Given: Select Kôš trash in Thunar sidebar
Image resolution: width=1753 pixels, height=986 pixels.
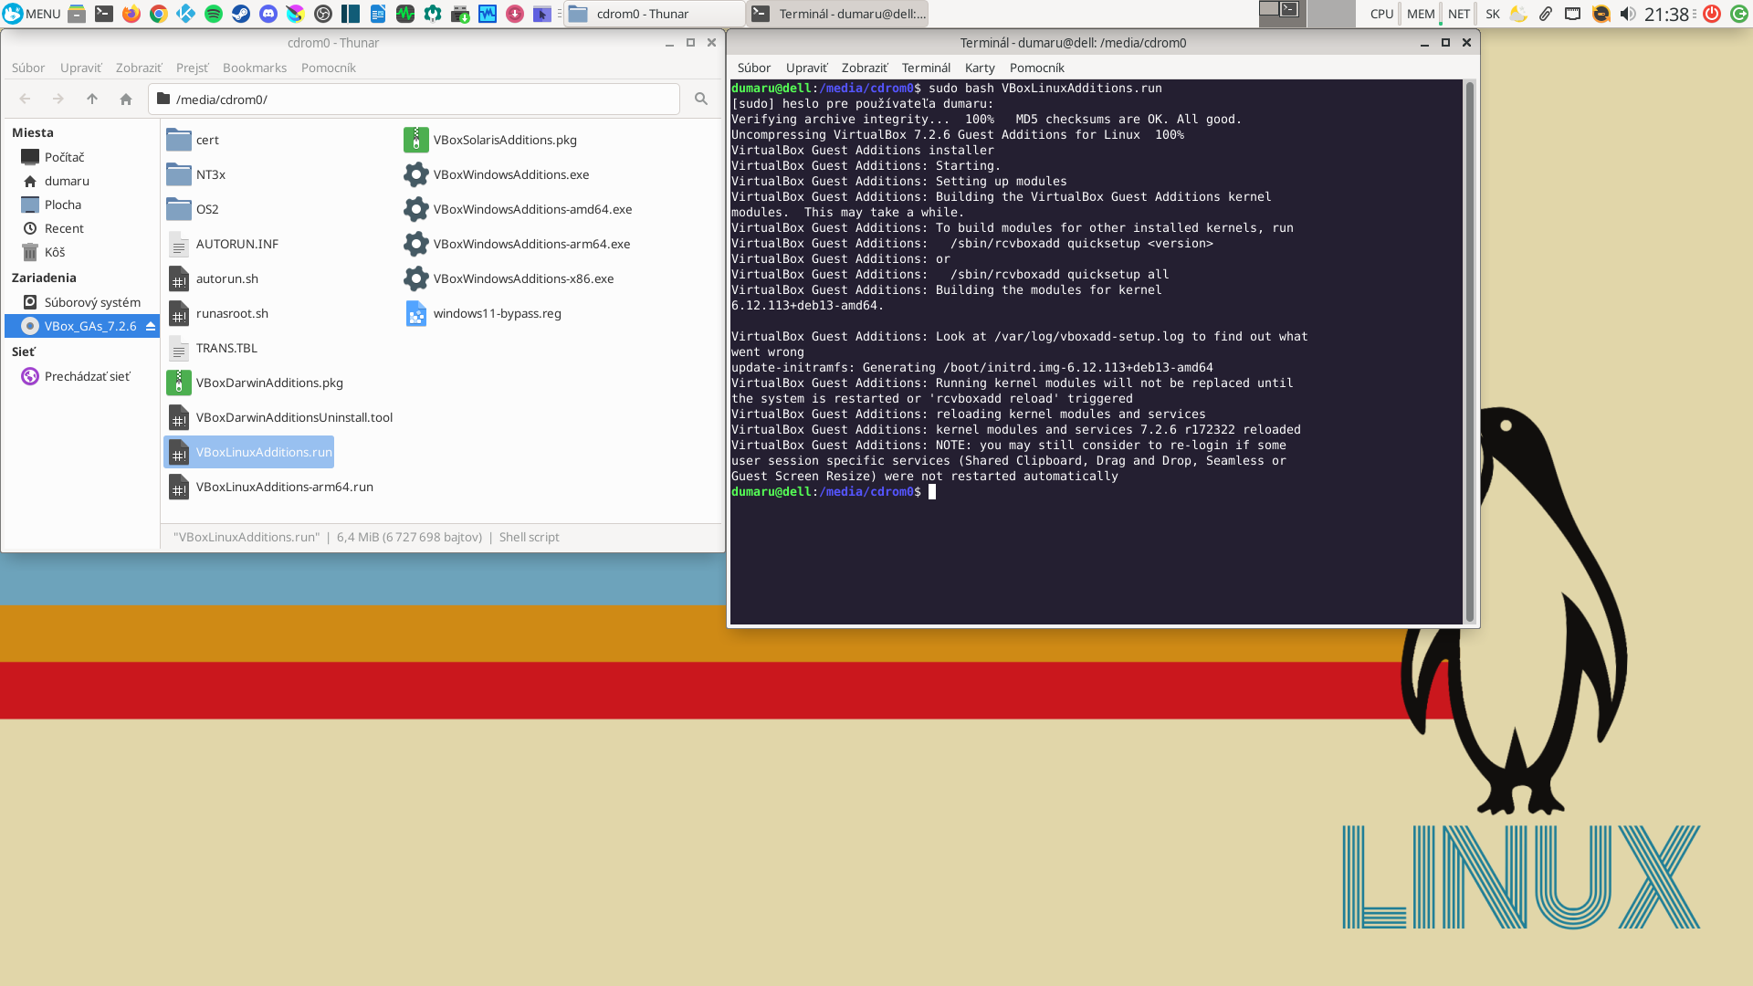Looking at the screenshot, I should point(82,252).
